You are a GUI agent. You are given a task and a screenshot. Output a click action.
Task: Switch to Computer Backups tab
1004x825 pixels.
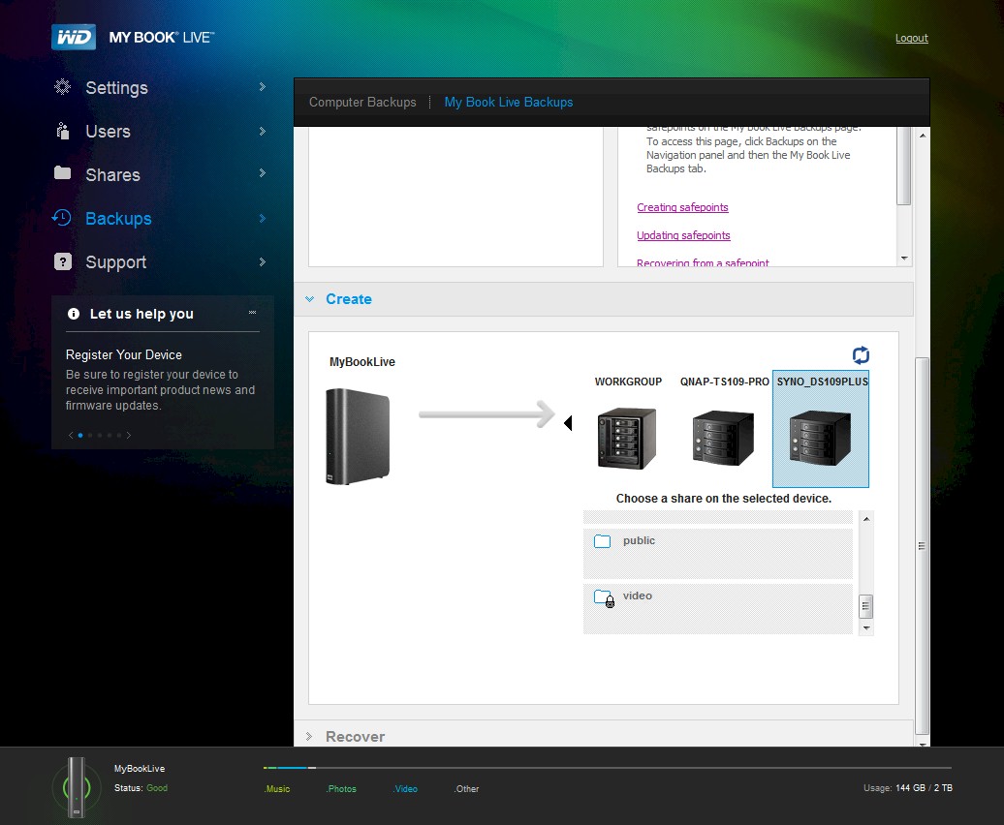click(x=362, y=103)
